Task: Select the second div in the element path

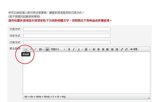Action: coord(32,97)
